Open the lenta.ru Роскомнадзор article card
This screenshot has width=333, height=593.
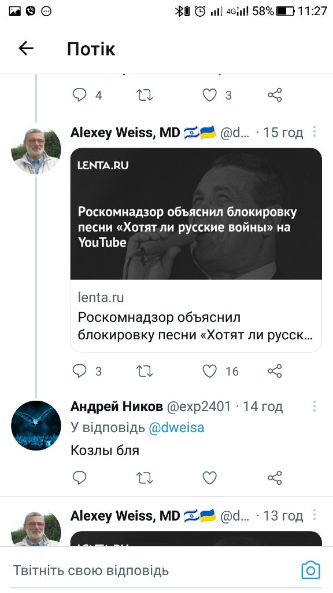click(196, 250)
